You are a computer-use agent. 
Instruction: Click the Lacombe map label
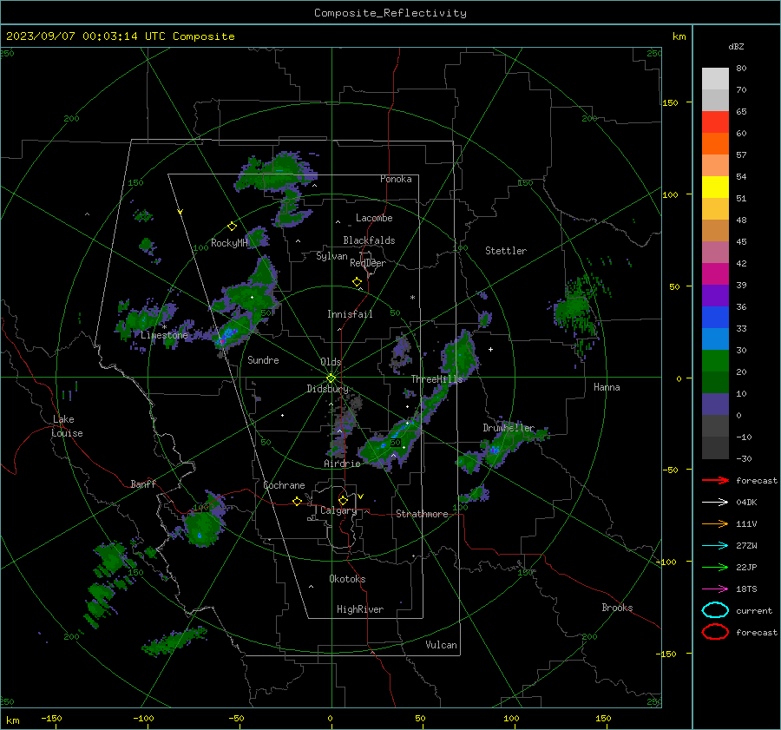click(374, 218)
